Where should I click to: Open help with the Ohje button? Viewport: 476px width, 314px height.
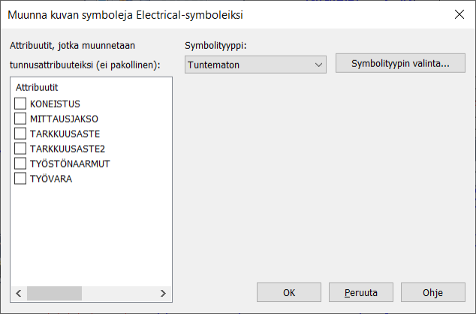[x=432, y=292]
